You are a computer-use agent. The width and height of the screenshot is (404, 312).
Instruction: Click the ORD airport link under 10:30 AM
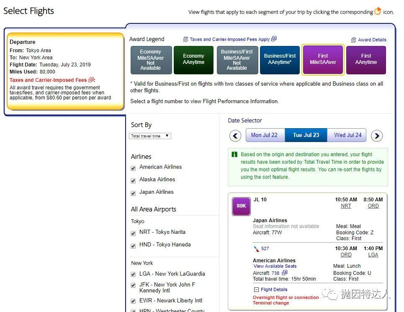pos(346,255)
